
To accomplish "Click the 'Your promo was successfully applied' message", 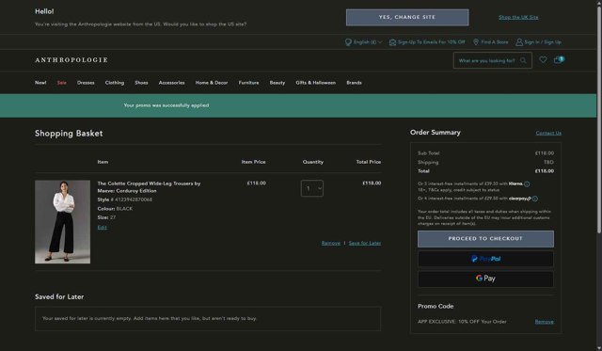I will coord(166,105).
